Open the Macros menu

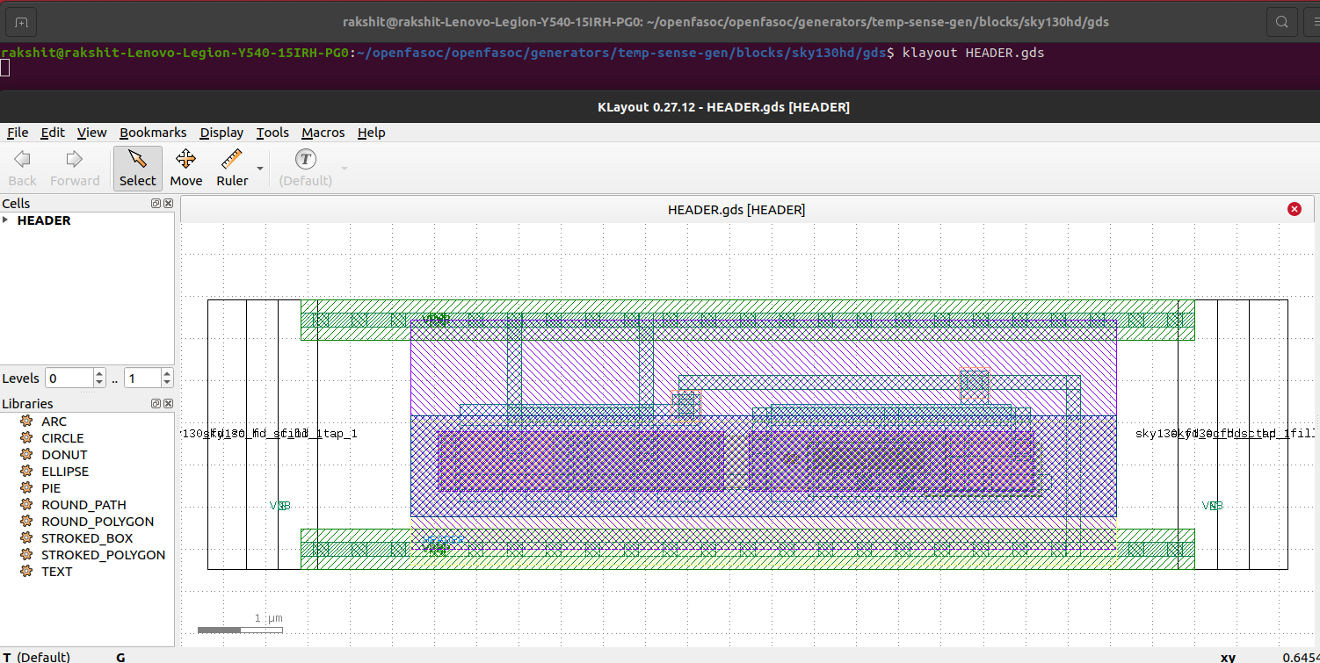click(323, 133)
